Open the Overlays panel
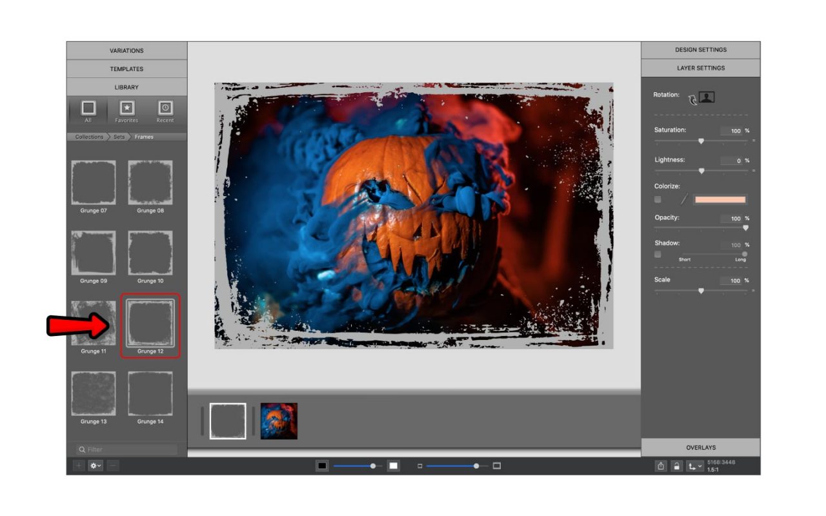826x516 pixels. pos(700,447)
